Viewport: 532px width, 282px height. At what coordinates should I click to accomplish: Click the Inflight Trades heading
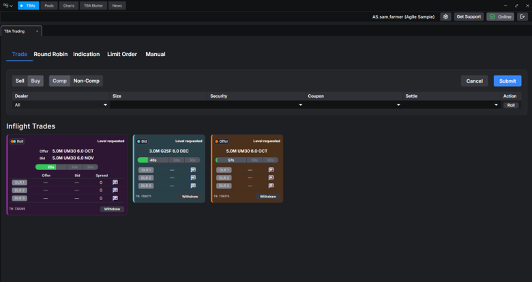pos(31,126)
